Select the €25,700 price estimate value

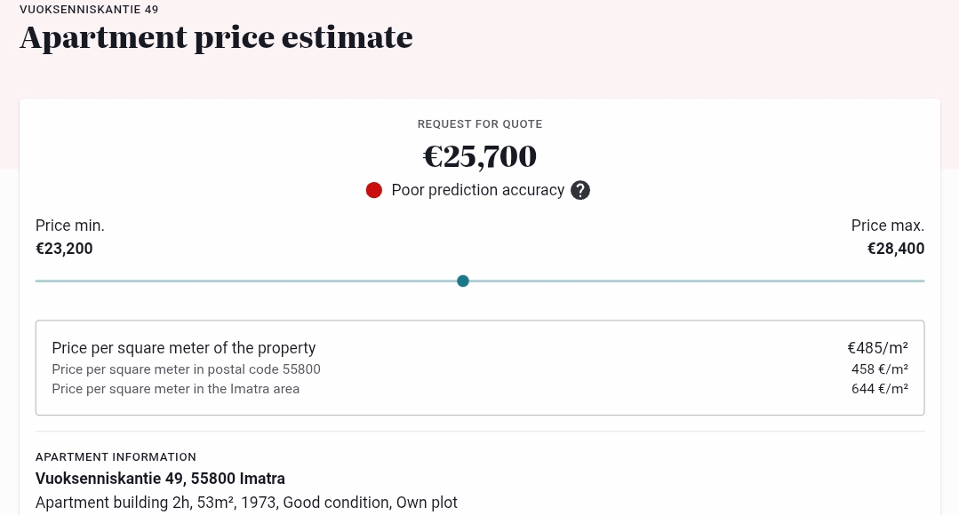pyautogui.click(x=480, y=156)
